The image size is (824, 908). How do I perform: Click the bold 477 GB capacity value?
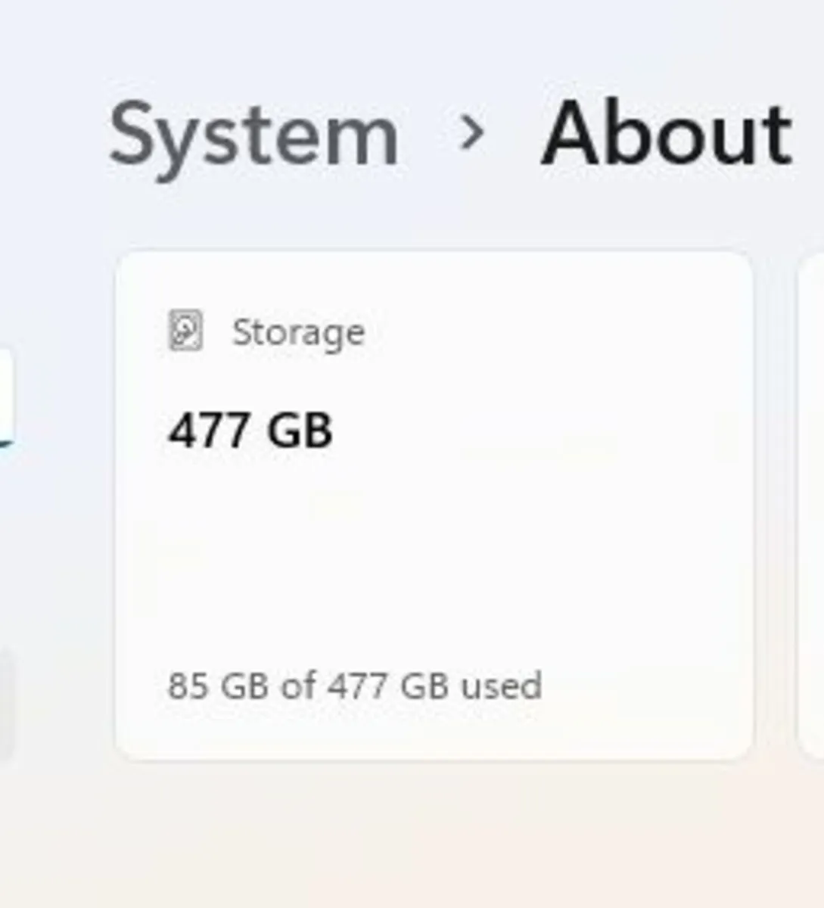[250, 431]
